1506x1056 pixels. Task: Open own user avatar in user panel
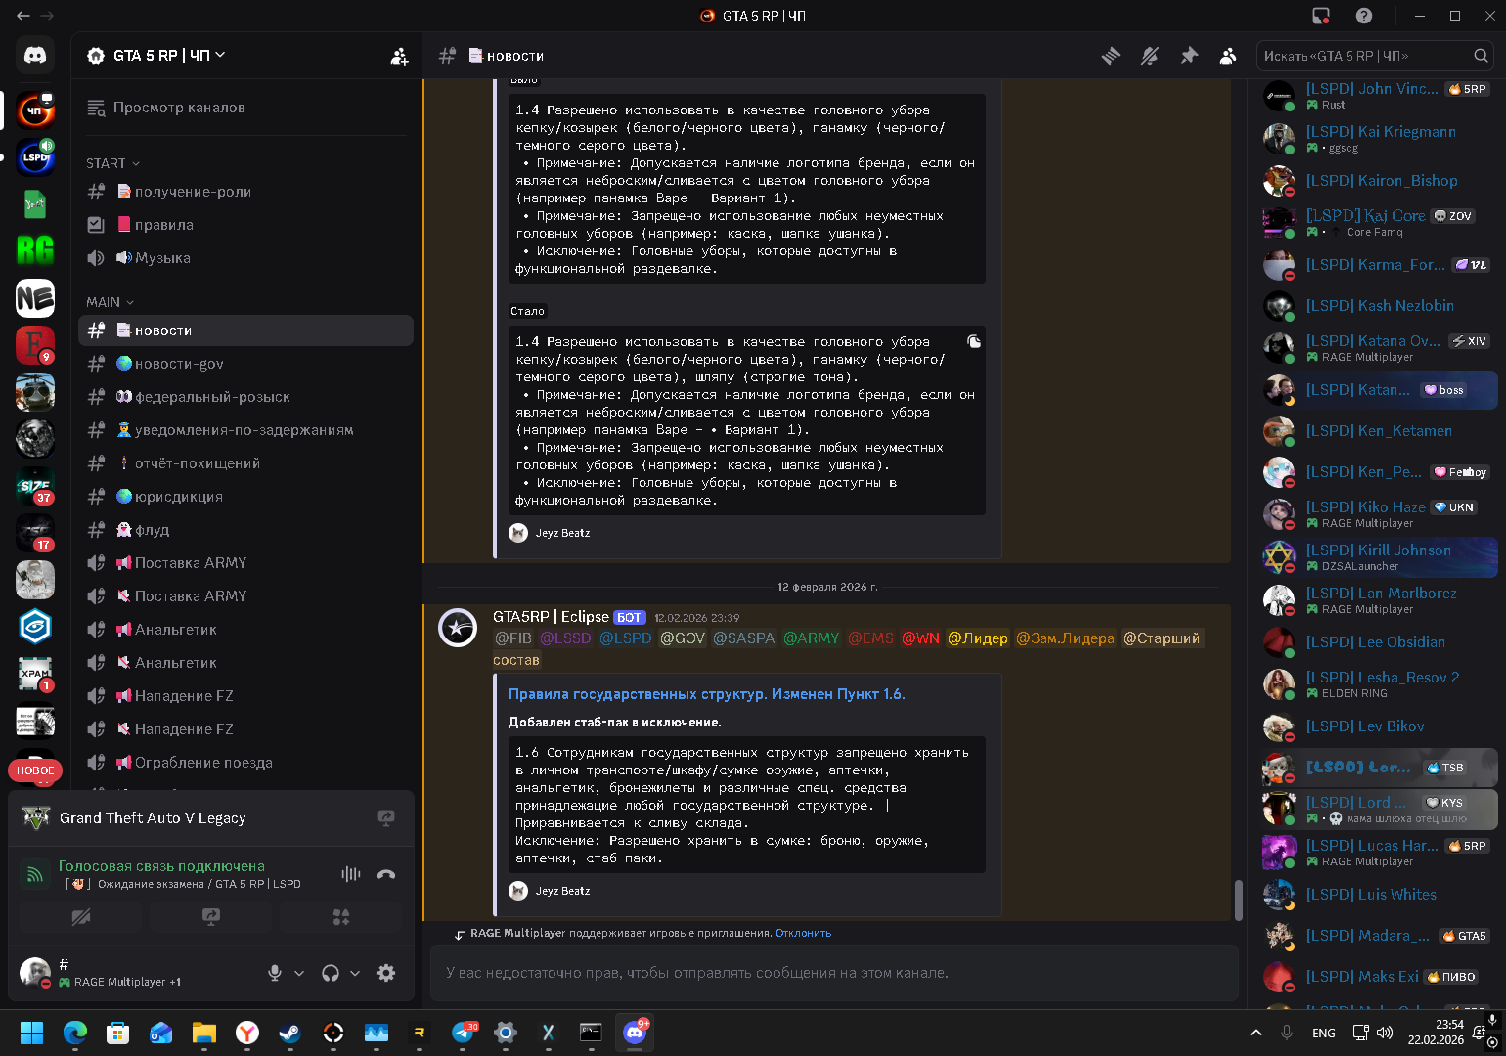tap(35, 973)
